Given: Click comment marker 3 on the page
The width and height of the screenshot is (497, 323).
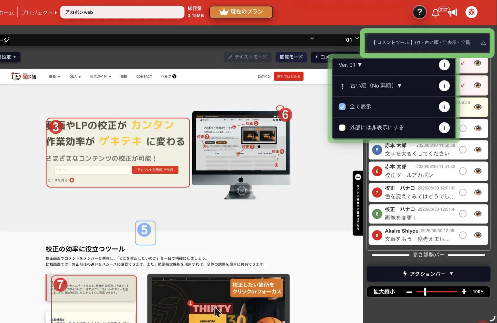Looking at the screenshot, I should 55,126.
